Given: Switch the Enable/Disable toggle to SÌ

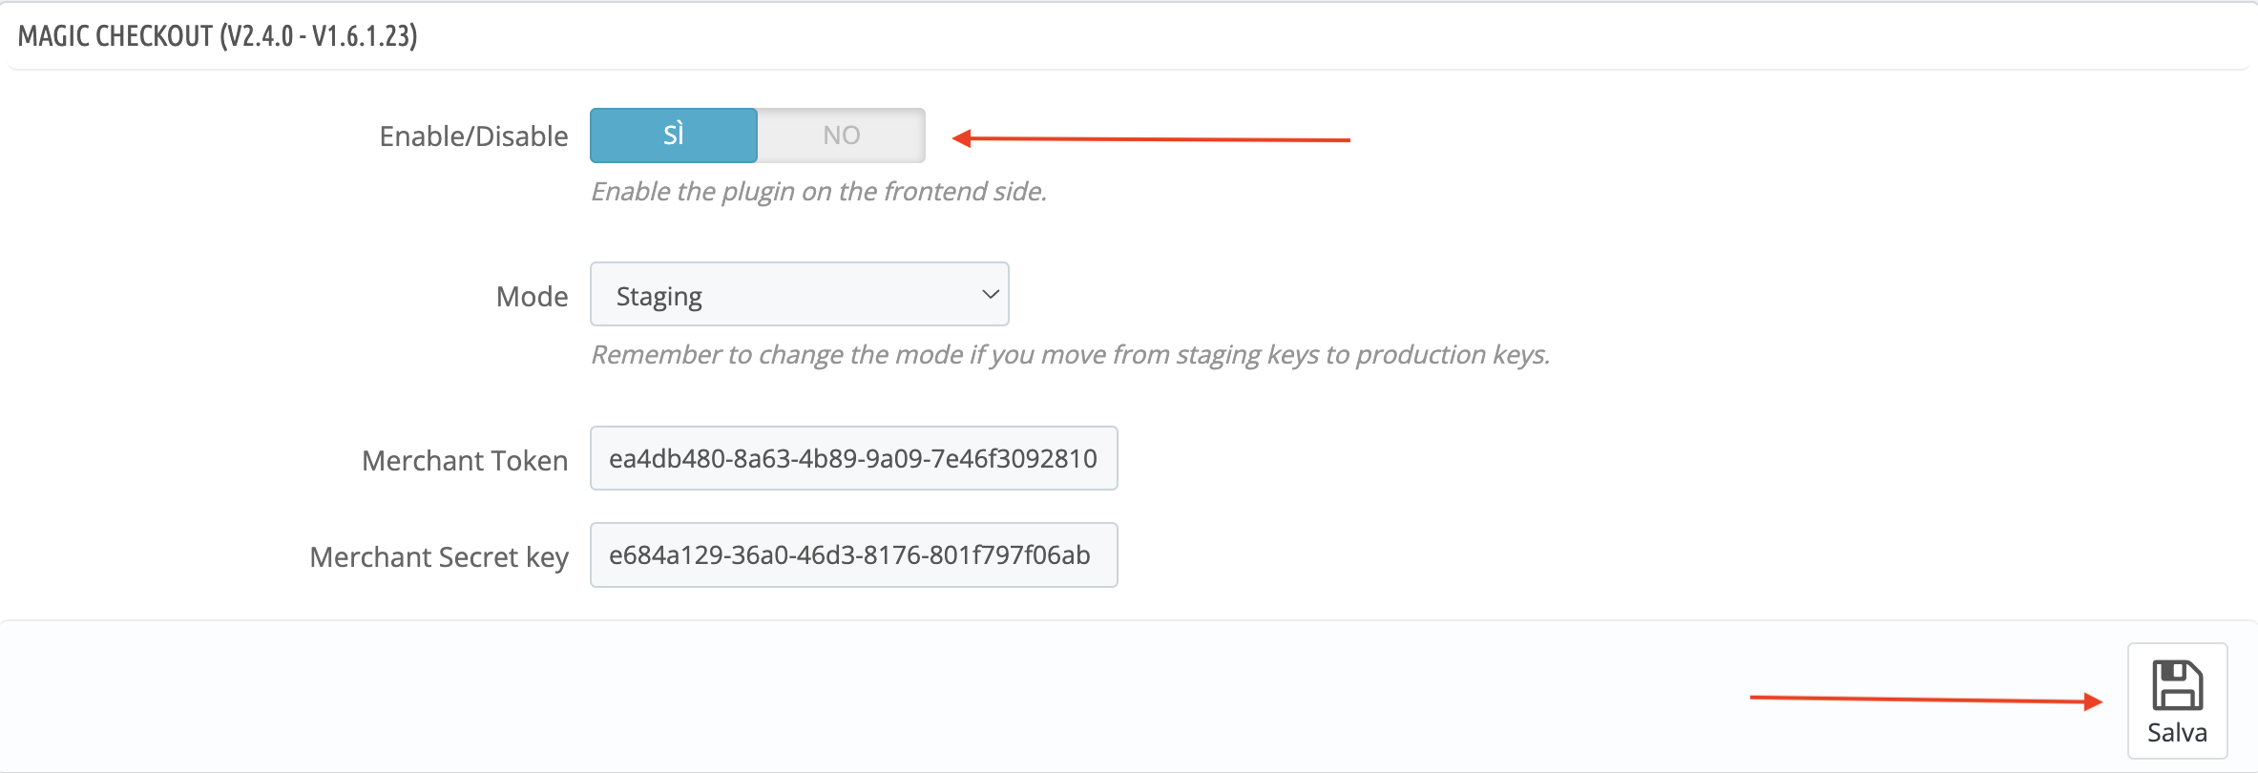Looking at the screenshot, I should point(674,136).
